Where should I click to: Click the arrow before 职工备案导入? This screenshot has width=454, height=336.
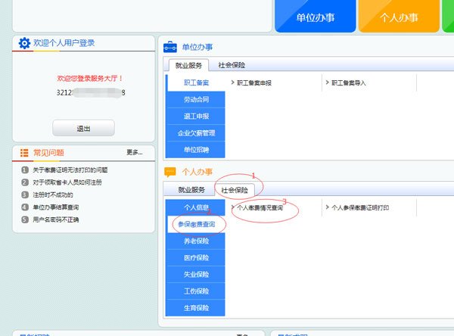coord(327,82)
